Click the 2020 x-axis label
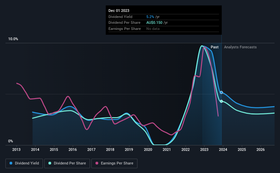 click(x=148, y=150)
